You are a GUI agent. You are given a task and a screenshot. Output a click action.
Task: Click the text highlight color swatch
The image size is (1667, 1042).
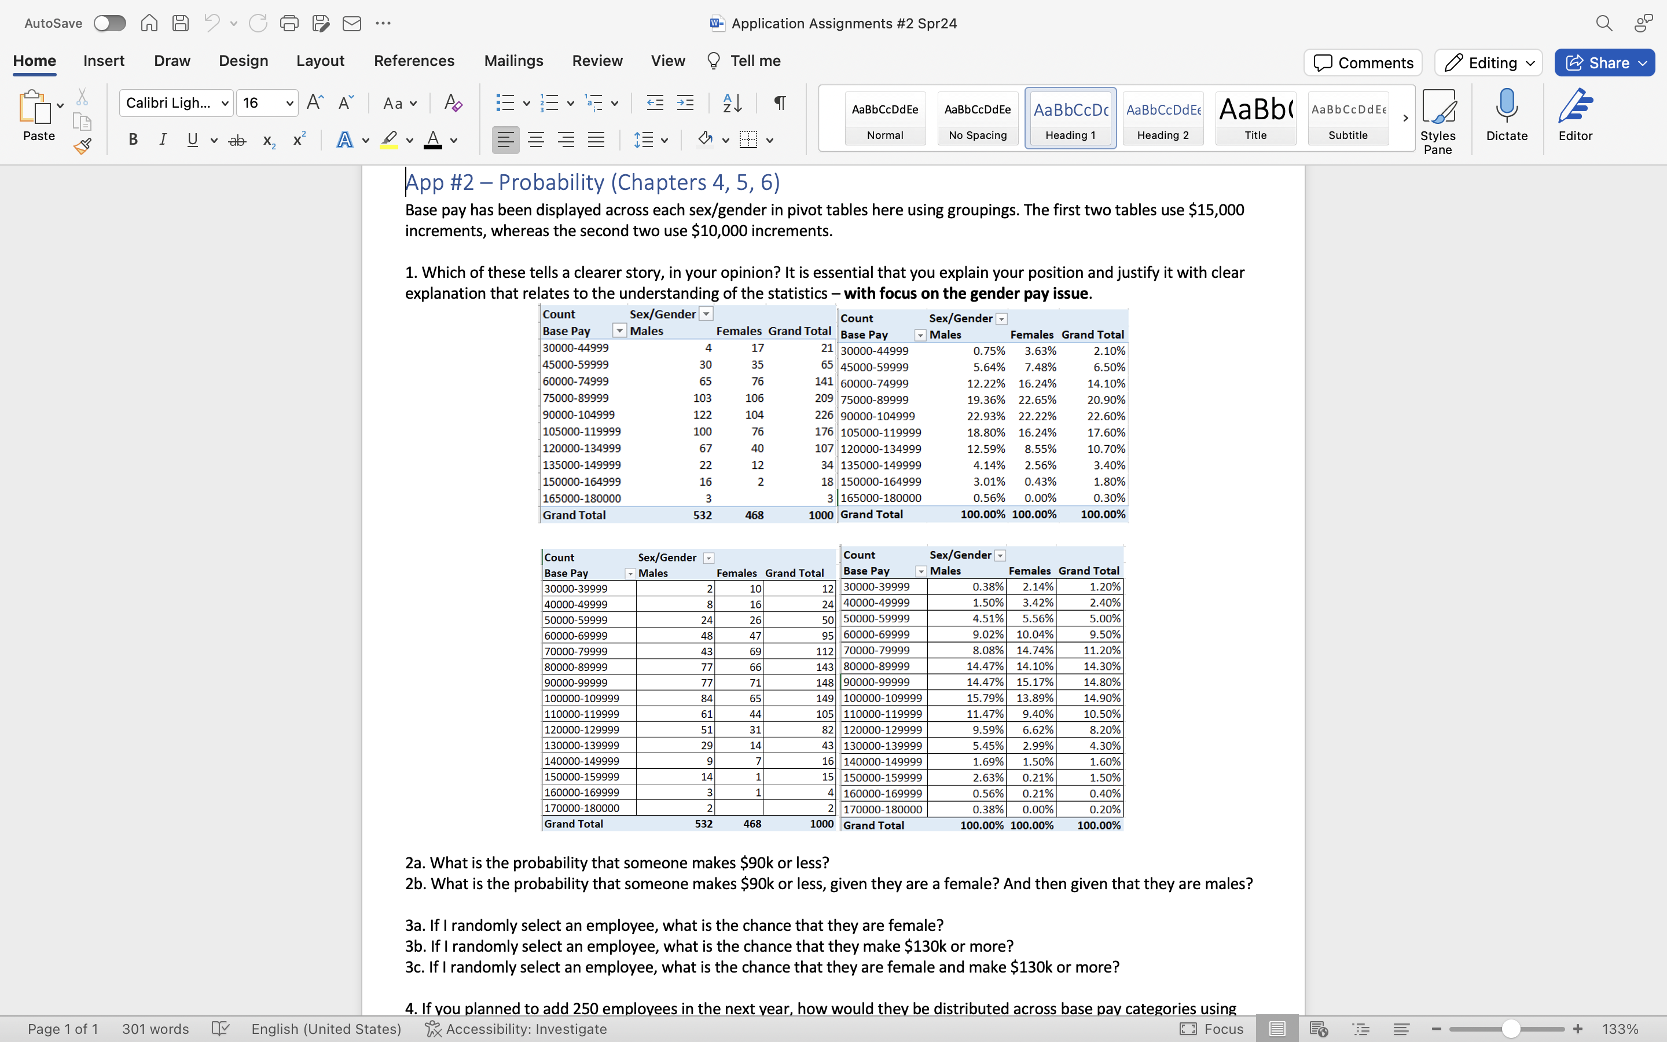[389, 141]
